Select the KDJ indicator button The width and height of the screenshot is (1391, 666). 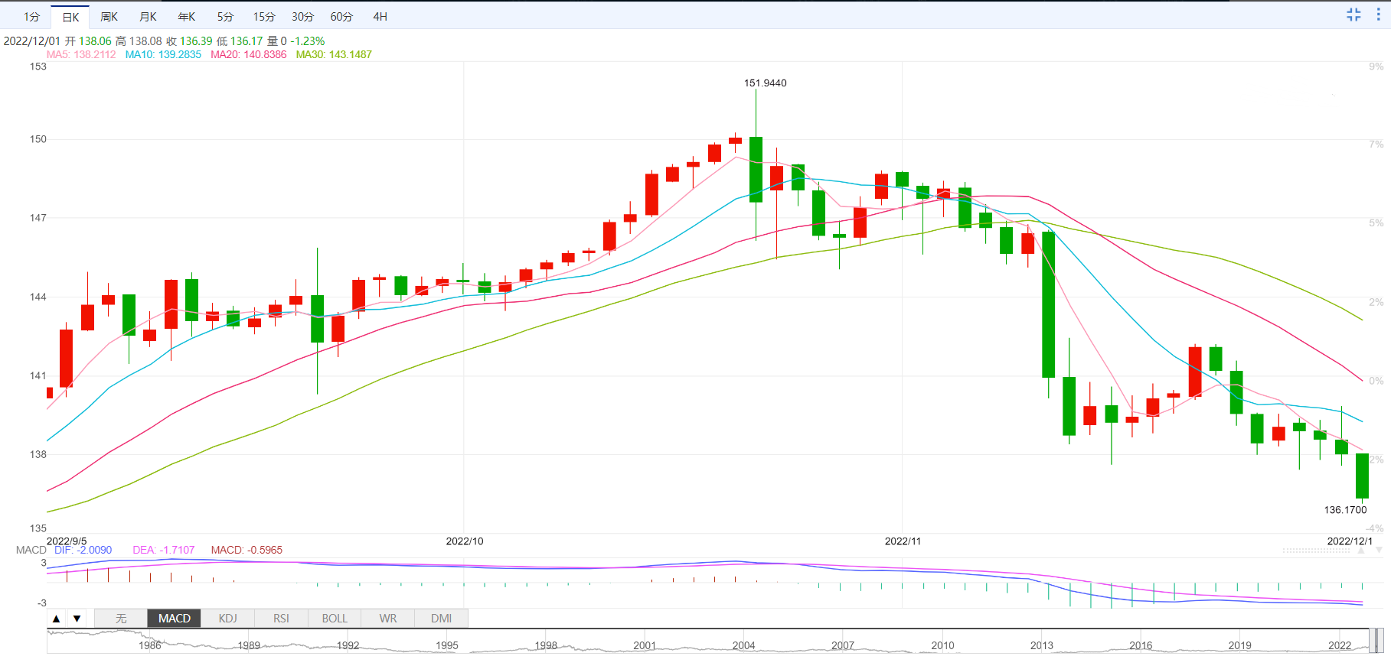click(227, 619)
